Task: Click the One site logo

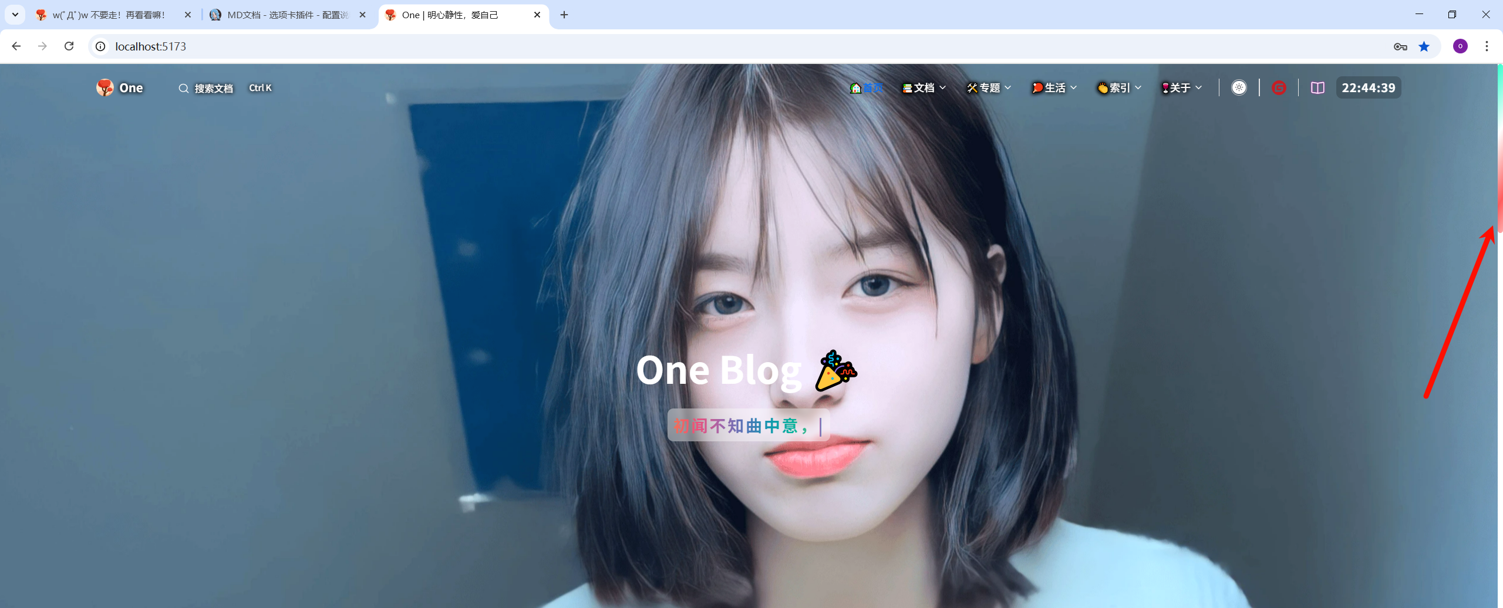Action: (x=120, y=88)
